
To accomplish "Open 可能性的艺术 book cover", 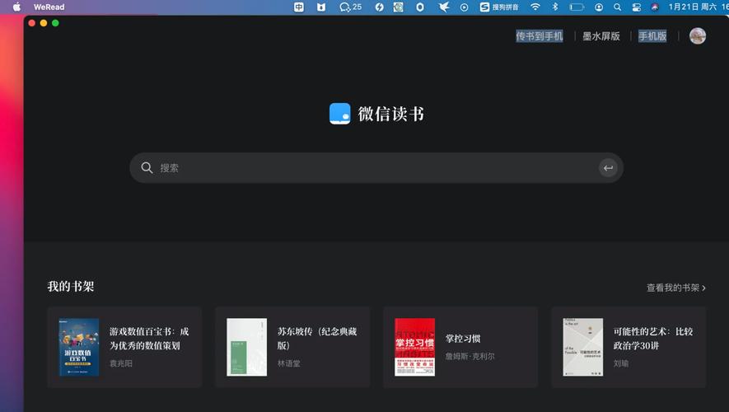I will (583, 347).
